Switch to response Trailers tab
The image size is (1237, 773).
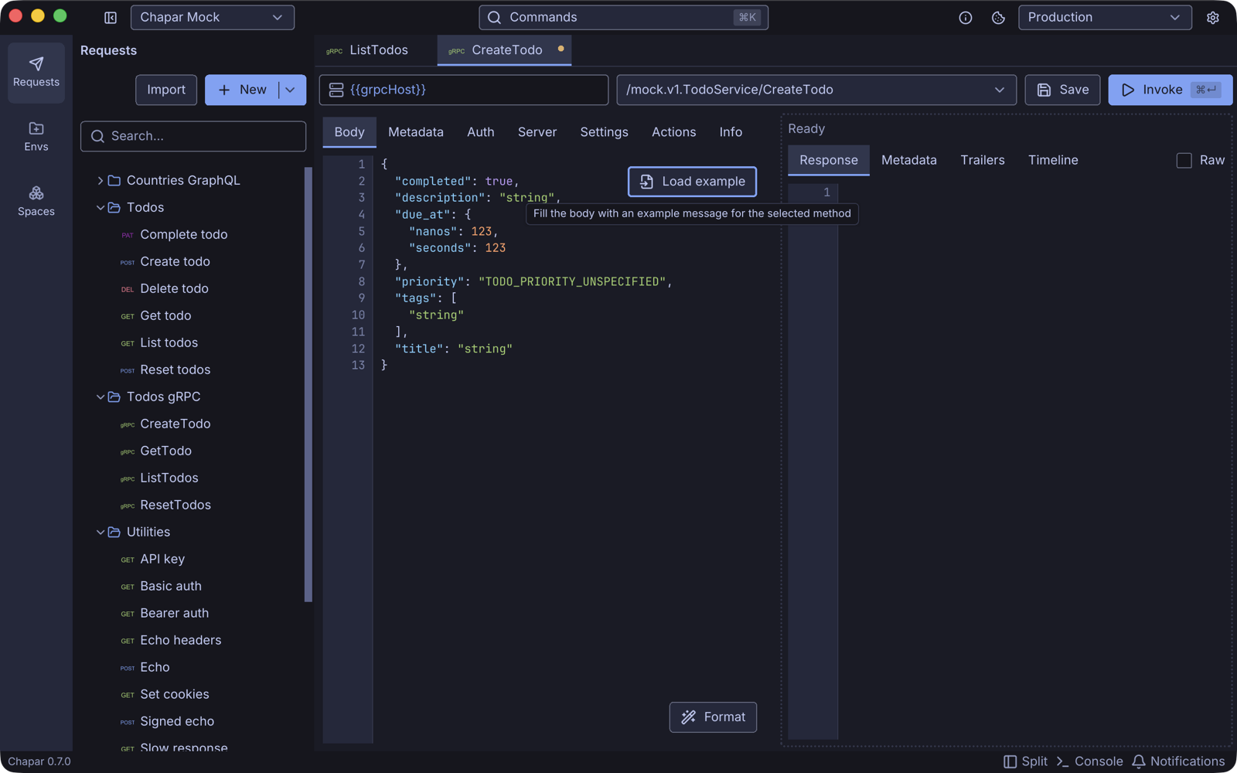click(983, 160)
